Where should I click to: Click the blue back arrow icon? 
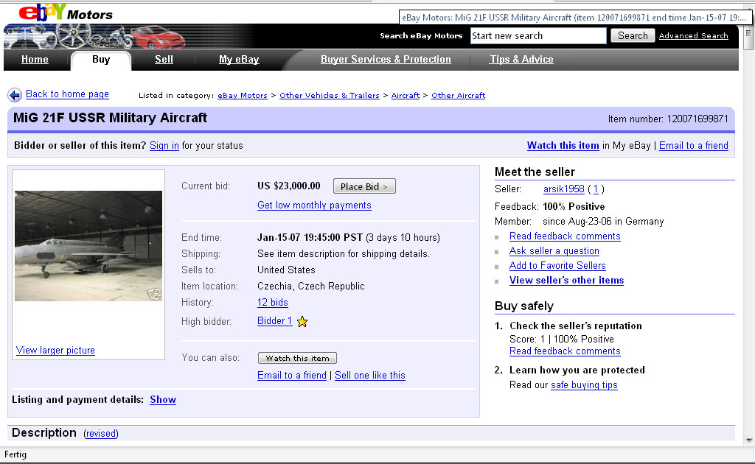(15, 95)
